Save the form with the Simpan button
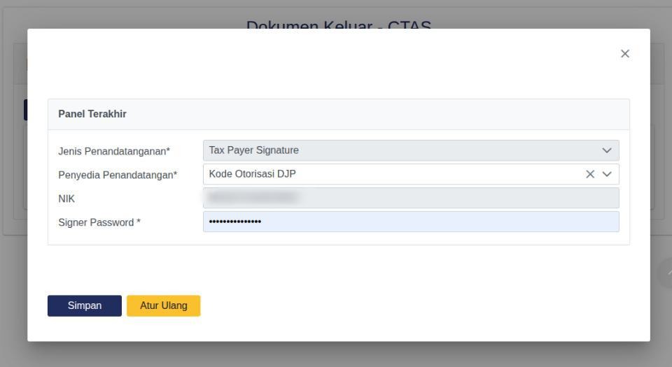Screen dimensions: 672x367 85,306
